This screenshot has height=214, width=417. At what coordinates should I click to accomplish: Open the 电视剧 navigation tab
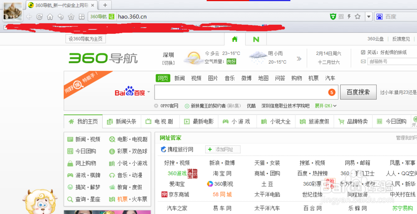pos(161,121)
